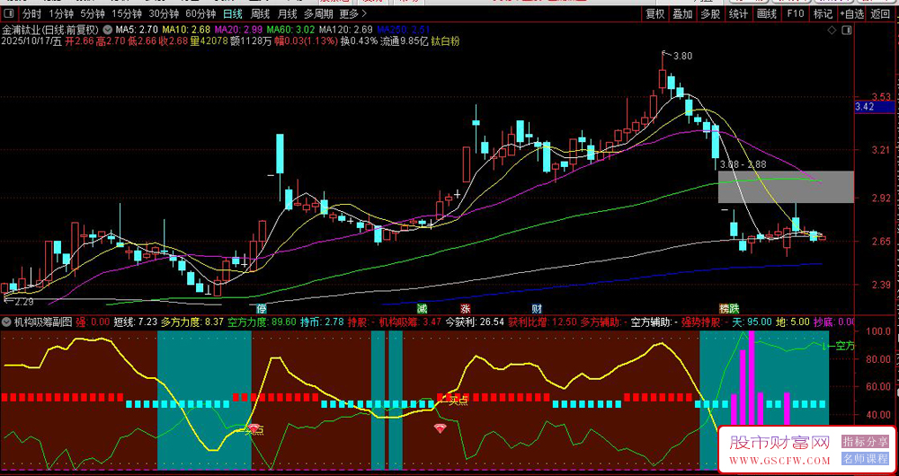Toggle 叠加 overlay comparison
The height and width of the screenshot is (476, 899).
[x=682, y=13]
